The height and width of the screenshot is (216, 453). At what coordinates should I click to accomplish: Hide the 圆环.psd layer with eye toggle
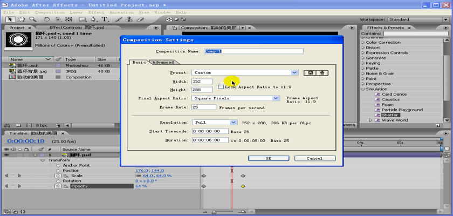coord(7,155)
